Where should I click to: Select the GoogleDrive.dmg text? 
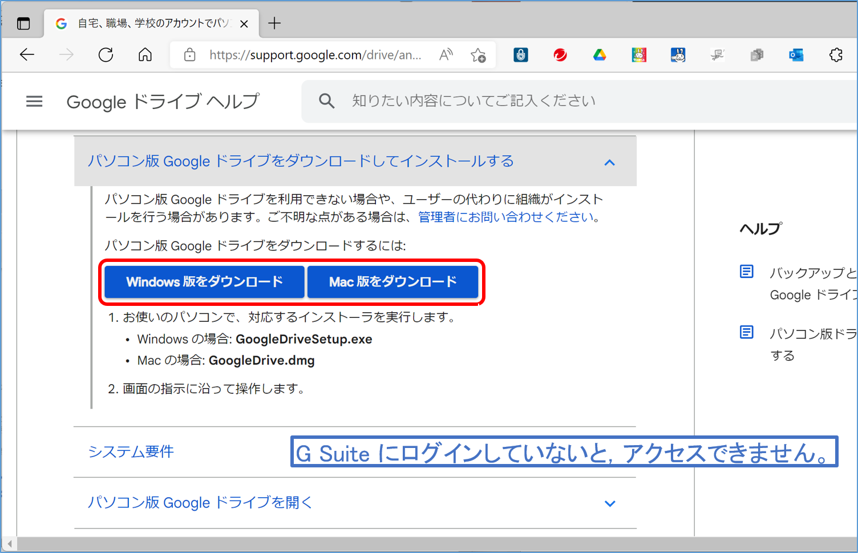pyautogui.click(x=262, y=361)
